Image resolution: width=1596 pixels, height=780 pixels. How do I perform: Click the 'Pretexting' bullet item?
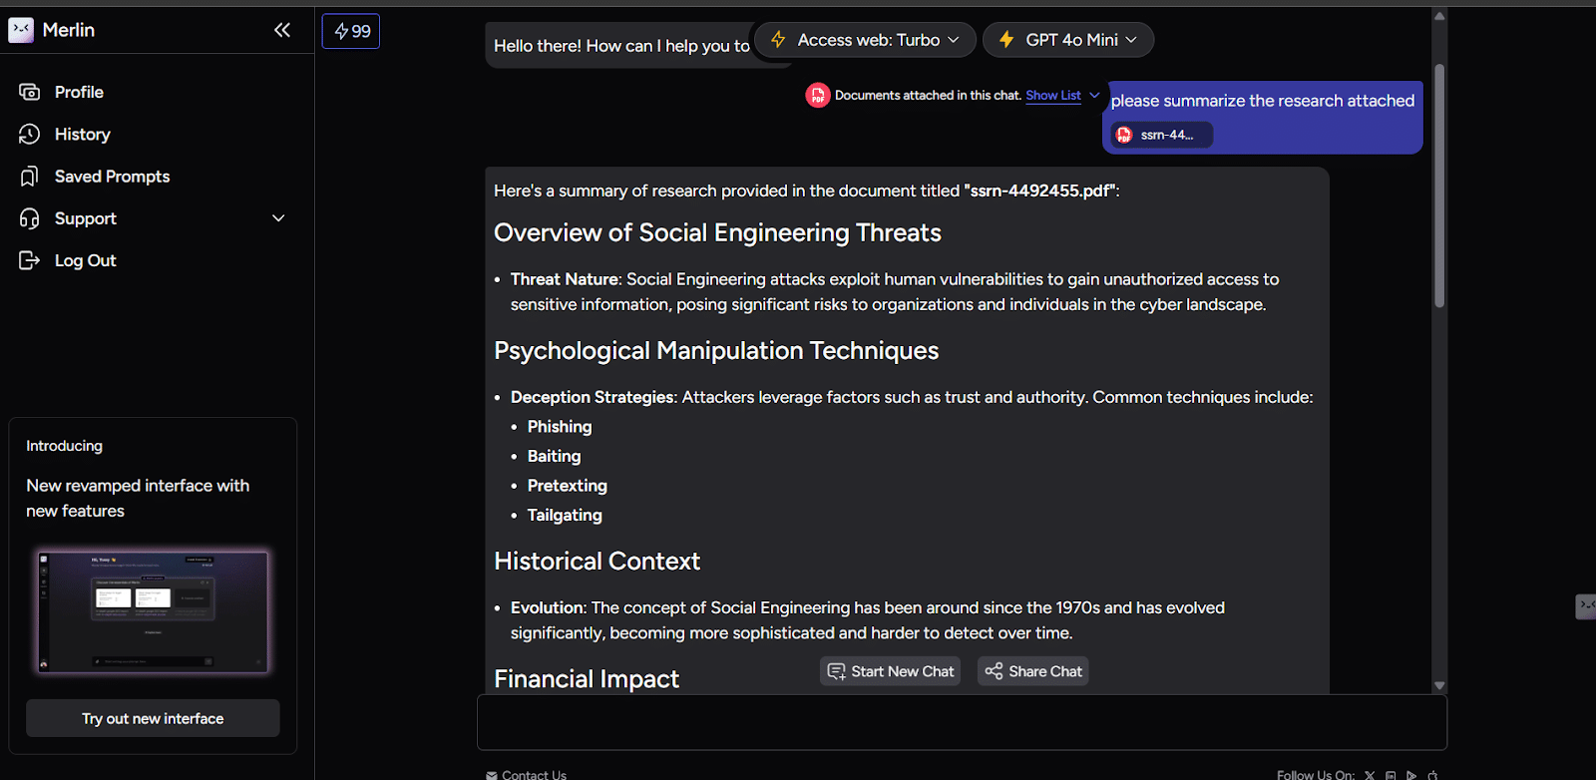567,486
